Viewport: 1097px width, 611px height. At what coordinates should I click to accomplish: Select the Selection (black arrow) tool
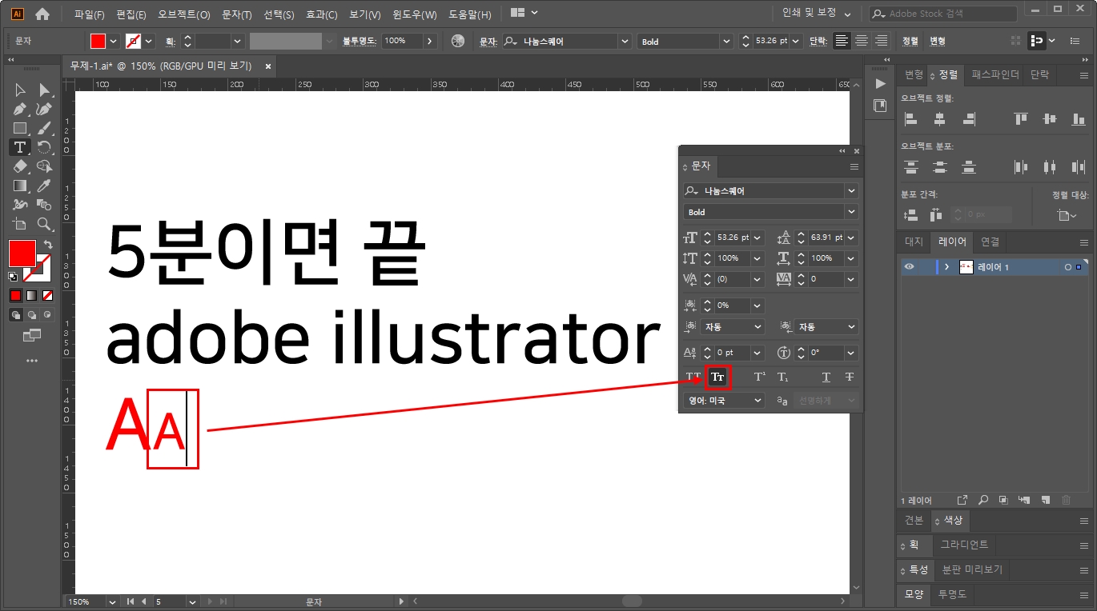[x=19, y=90]
